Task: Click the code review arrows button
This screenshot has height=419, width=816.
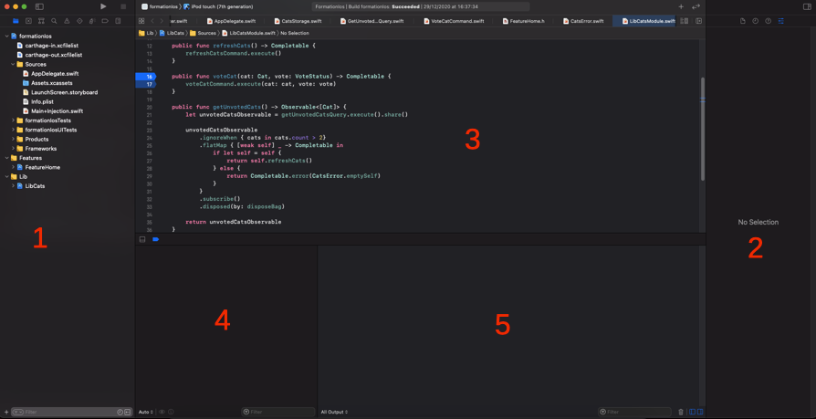Action: click(x=696, y=6)
